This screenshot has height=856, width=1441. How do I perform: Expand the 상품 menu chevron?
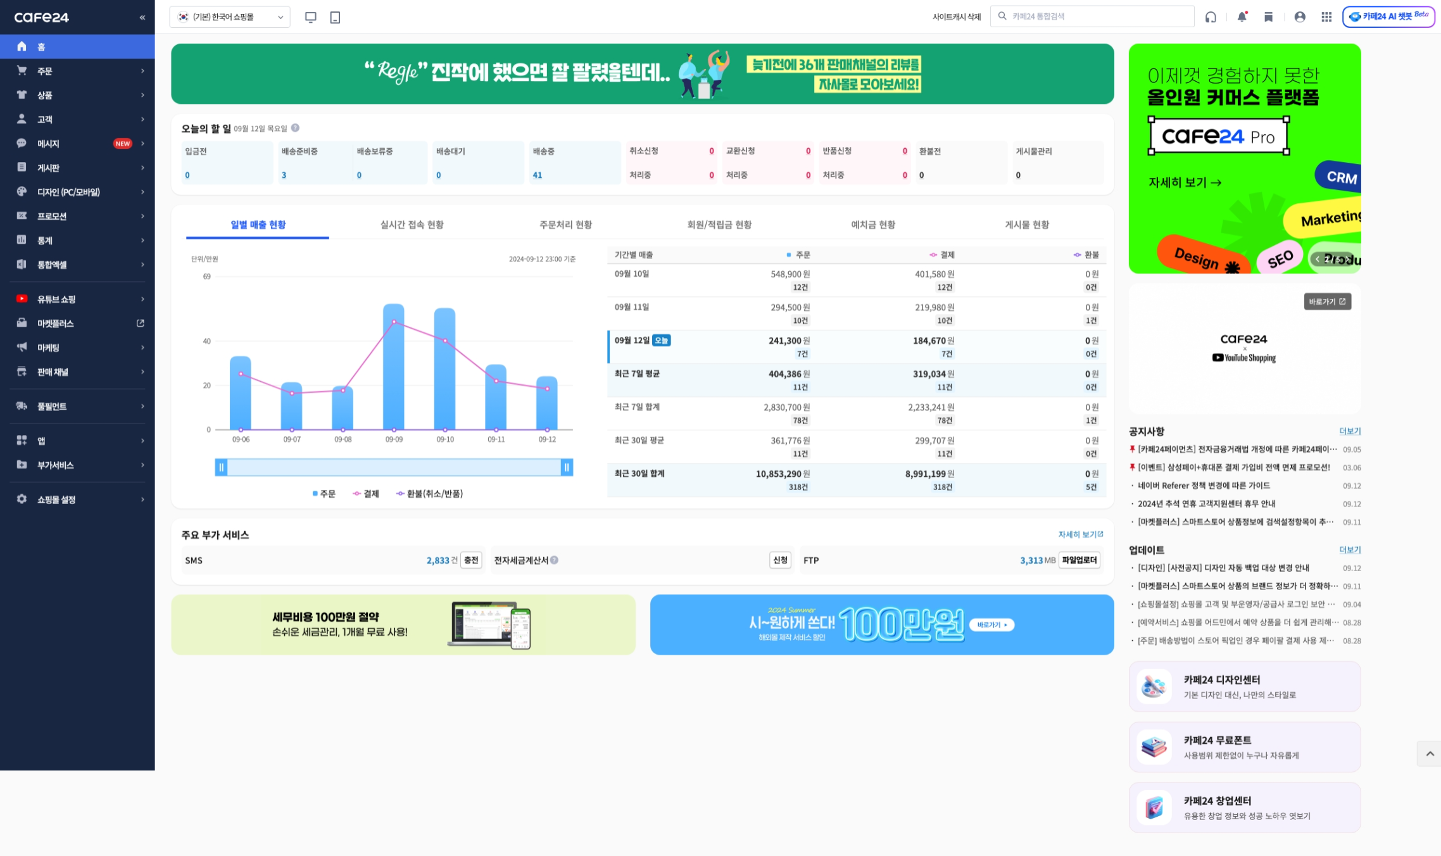coord(142,95)
